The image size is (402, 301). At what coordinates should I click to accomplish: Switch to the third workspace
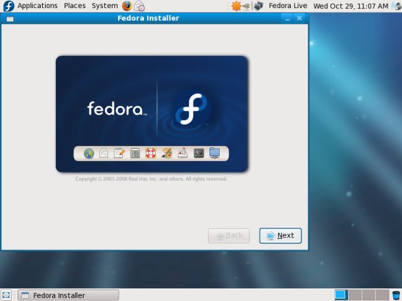point(369,295)
